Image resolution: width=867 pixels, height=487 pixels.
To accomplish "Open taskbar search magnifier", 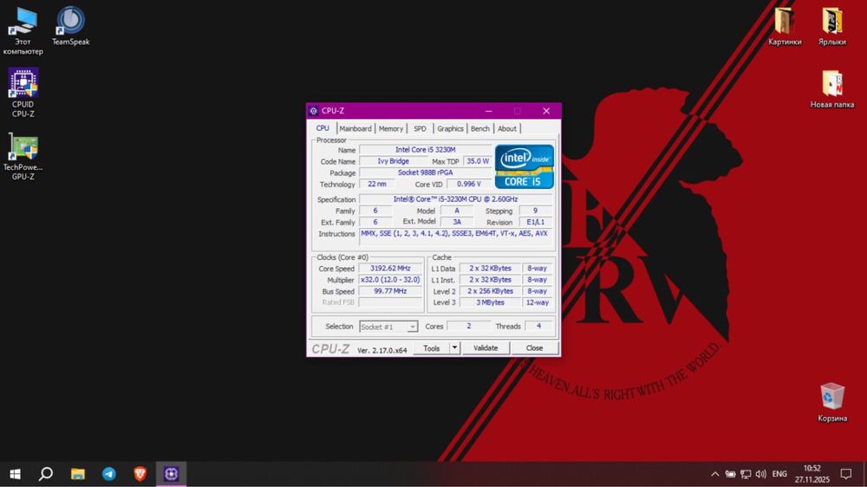I will coord(46,474).
